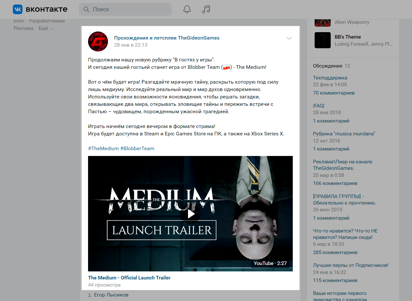Open Лучшие перлы от Подписчиков! topic

tap(351, 265)
